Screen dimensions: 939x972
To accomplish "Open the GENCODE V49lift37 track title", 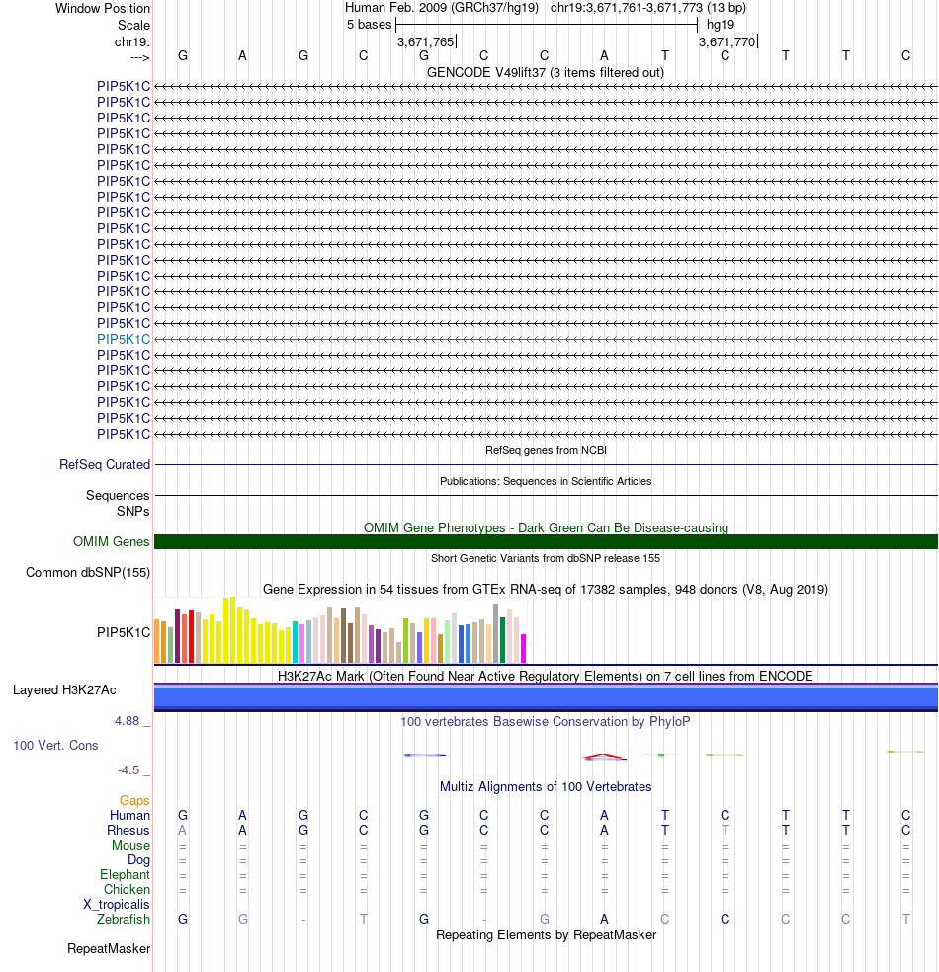I will point(546,72).
